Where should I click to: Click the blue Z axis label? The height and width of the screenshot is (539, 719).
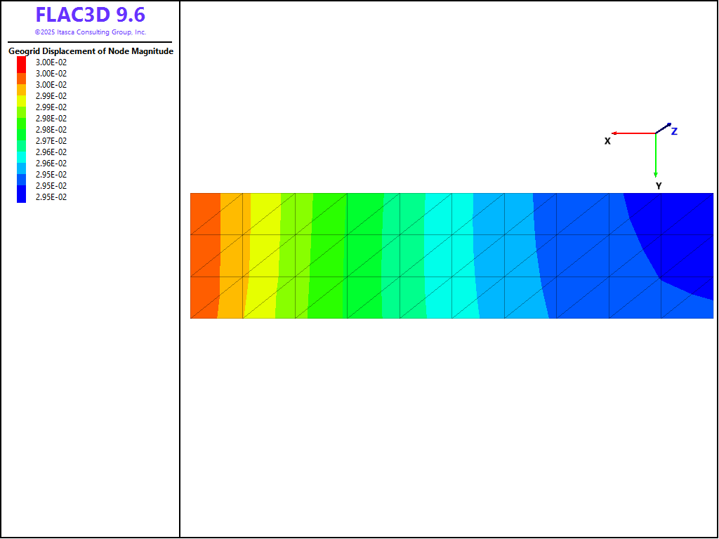tap(674, 131)
